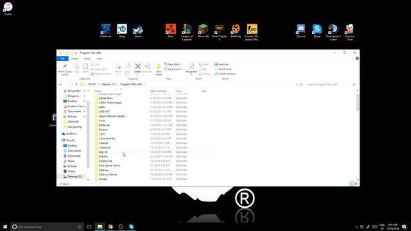Switch to large icons view button
411x231 pixels.
(x=356, y=184)
